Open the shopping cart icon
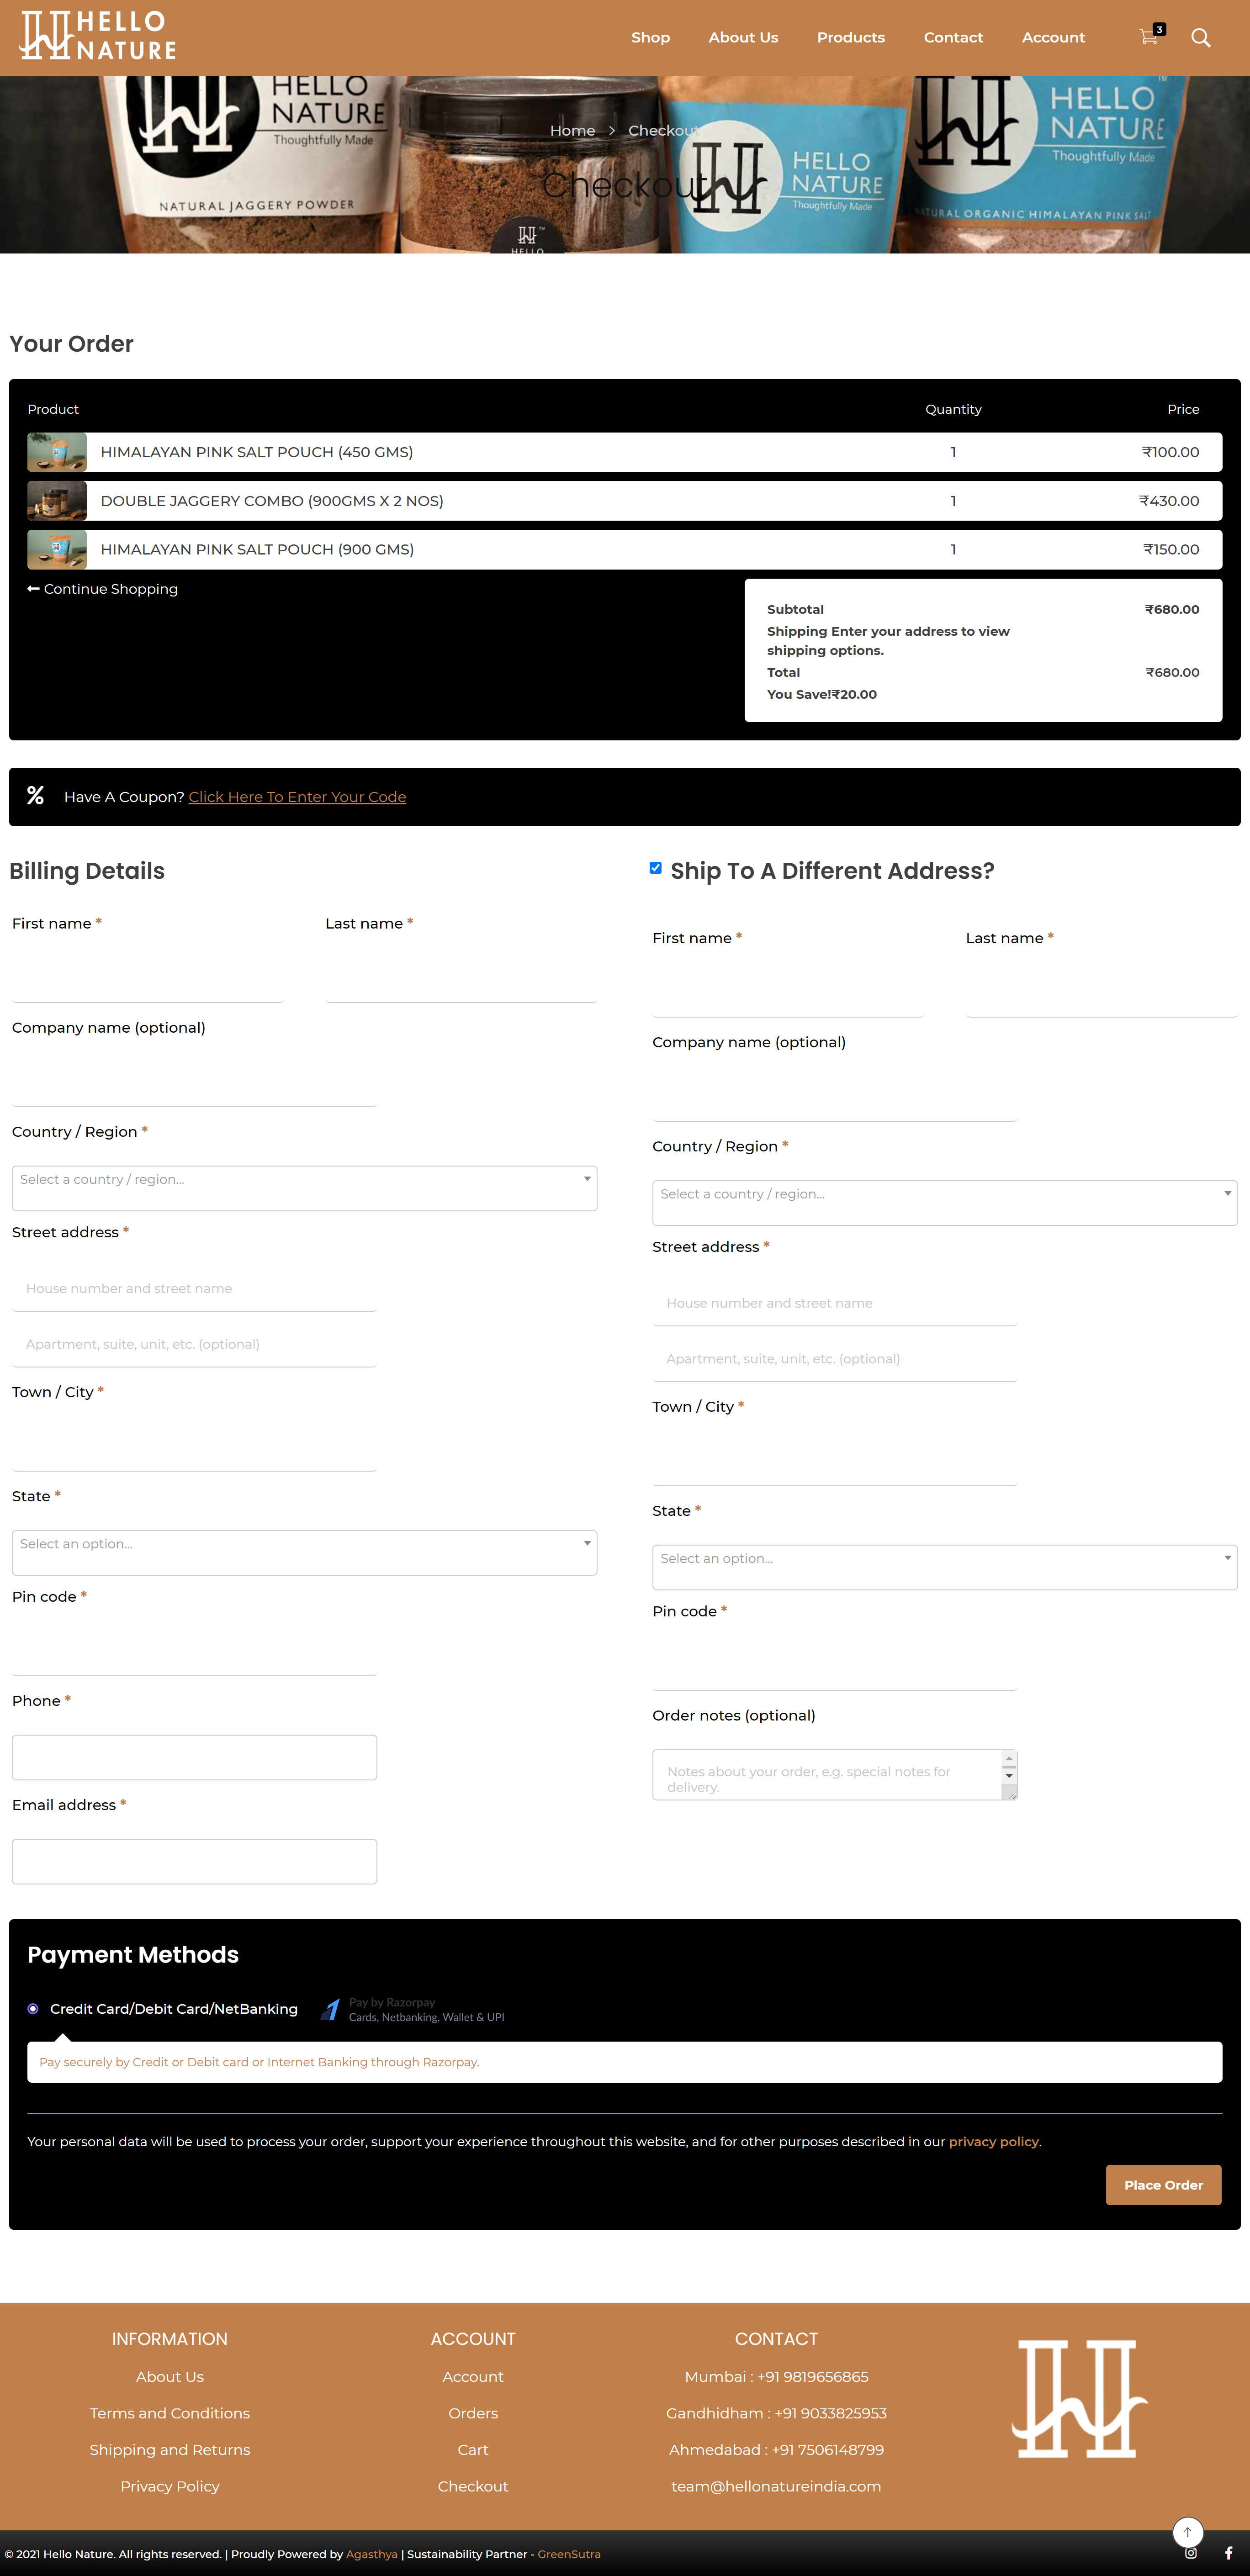The width and height of the screenshot is (1250, 2576). point(1148,37)
